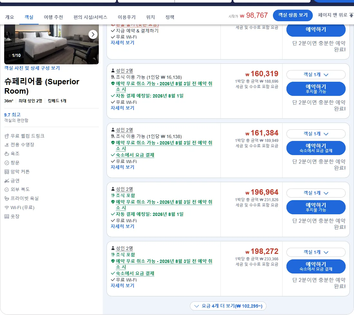Click the bathtub icon beside 욕조
This screenshot has width=354, height=315.
tap(7, 154)
